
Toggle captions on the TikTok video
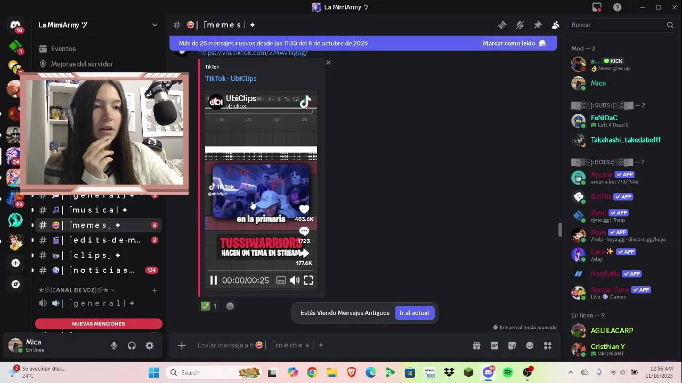(x=281, y=280)
